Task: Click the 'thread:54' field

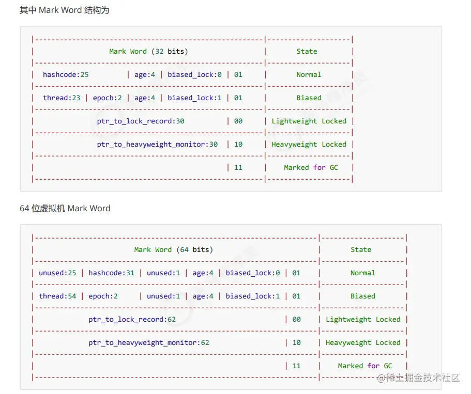Action: [x=57, y=296]
